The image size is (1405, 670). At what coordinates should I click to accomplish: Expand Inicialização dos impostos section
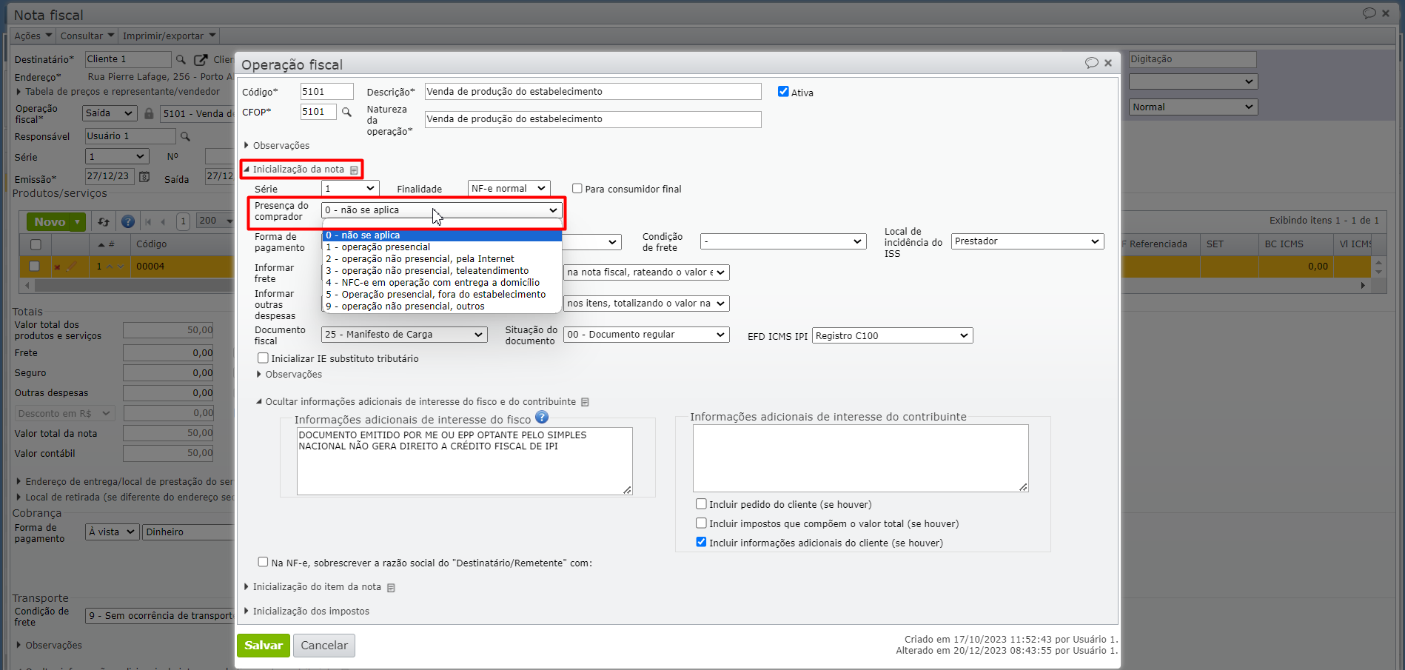[307, 612]
